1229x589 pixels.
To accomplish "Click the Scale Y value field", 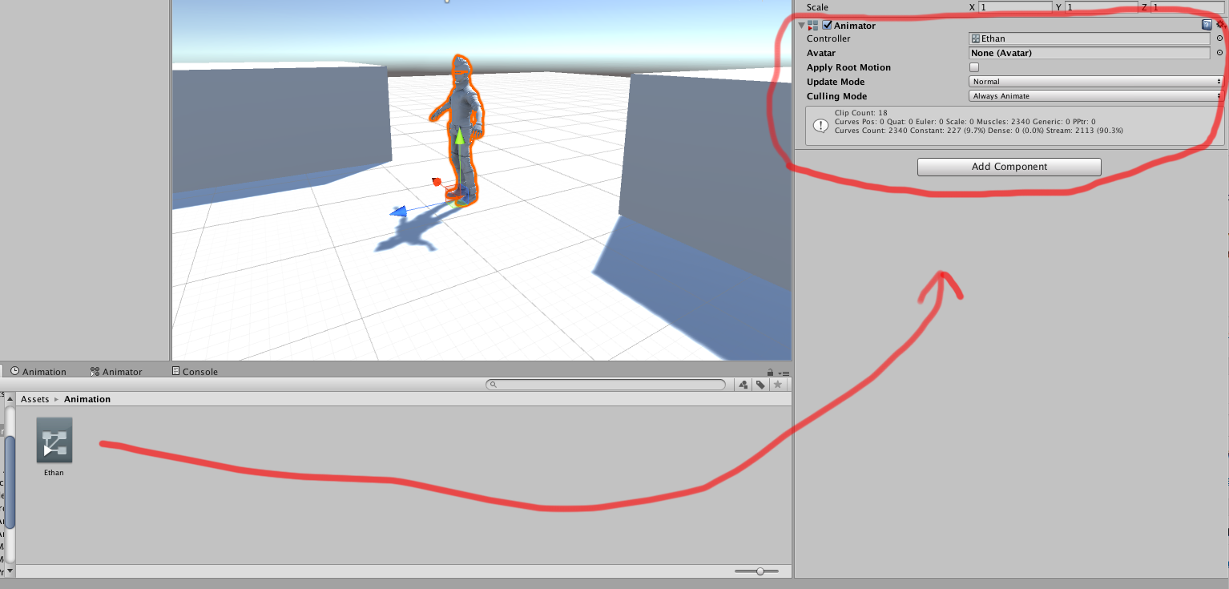I will pos(1102,7).
